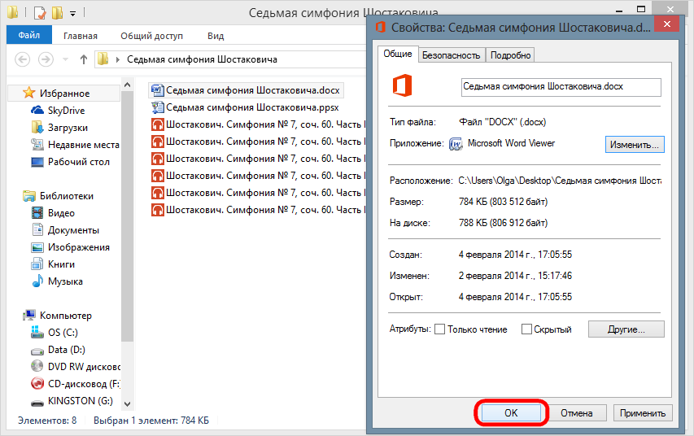Toggle the Скрытый attribute checkbox
The width and height of the screenshot is (694, 436).
(x=526, y=329)
